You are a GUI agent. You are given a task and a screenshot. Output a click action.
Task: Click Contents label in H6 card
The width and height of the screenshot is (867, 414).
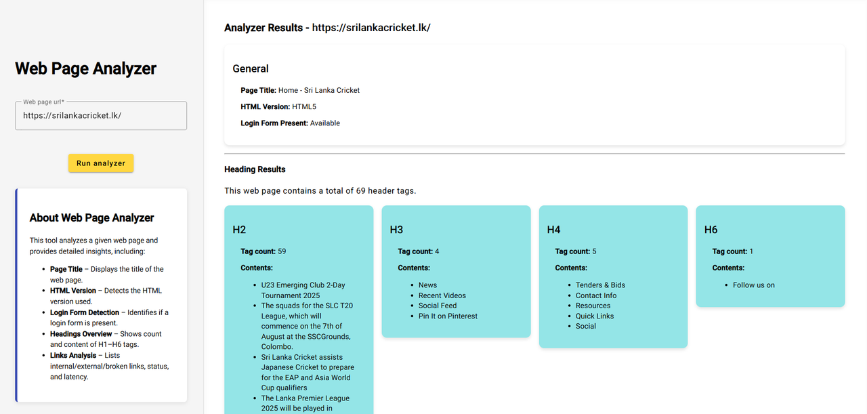point(728,268)
